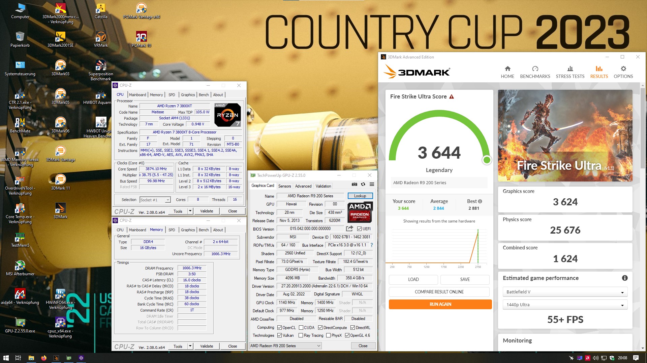Image resolution: width=647 pixels, height=363 pixels.
Task: Click the Fire Strike Ultra warning triangle
Action: coord(452,96)
